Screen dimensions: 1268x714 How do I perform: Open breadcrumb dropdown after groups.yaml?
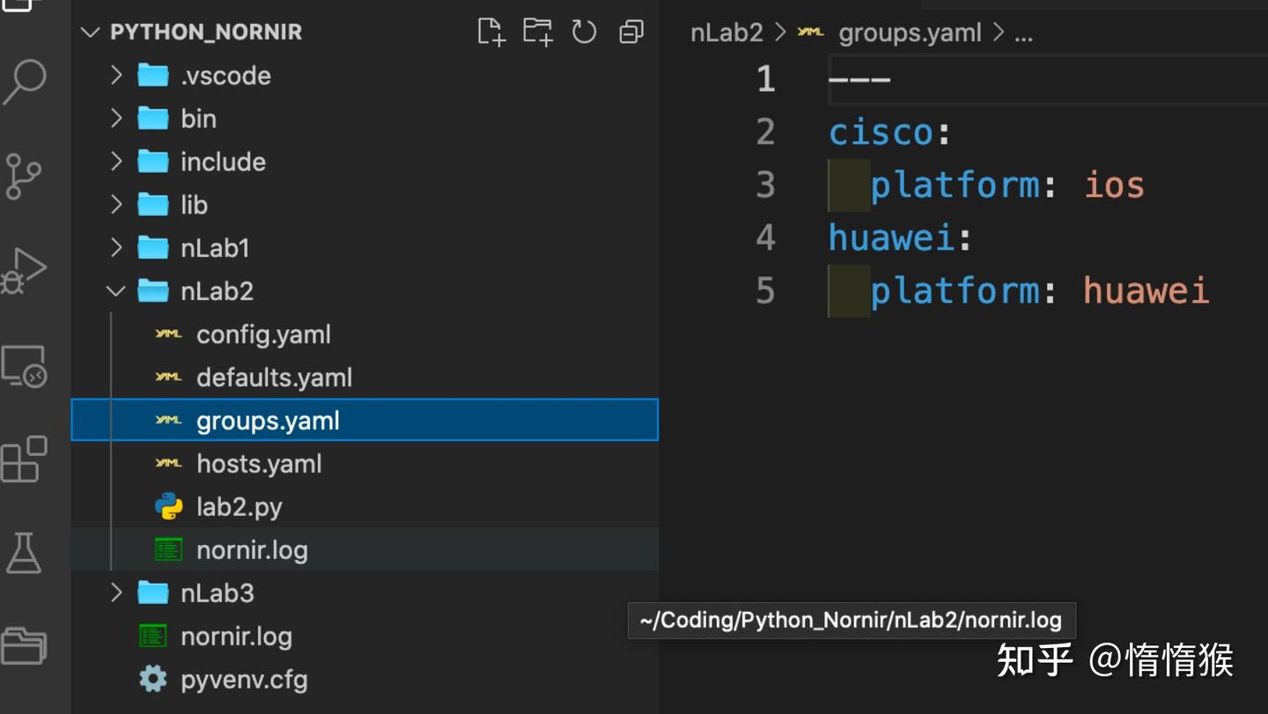click(1023, 33)
